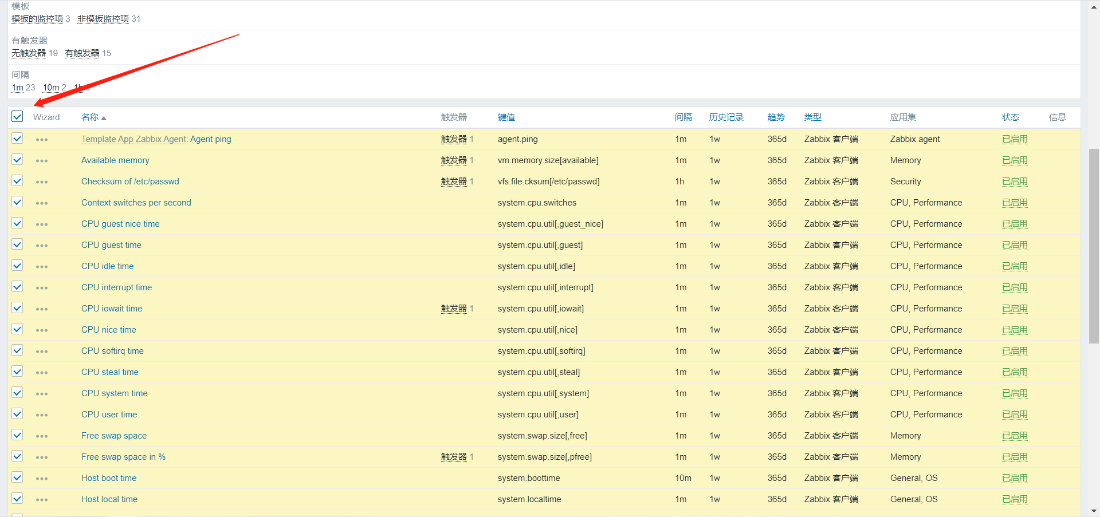
Task: Open wizard dots menu for Available memory
Action: tap(42, 161)
